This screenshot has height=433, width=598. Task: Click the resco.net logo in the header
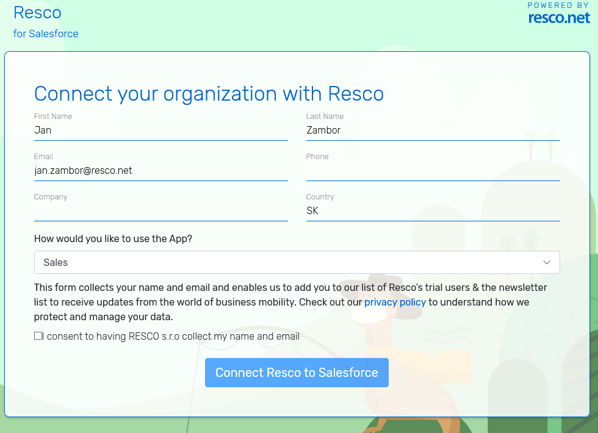point(559,18)
